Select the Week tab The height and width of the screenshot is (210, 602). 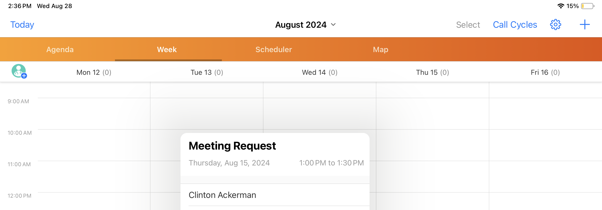167,50
